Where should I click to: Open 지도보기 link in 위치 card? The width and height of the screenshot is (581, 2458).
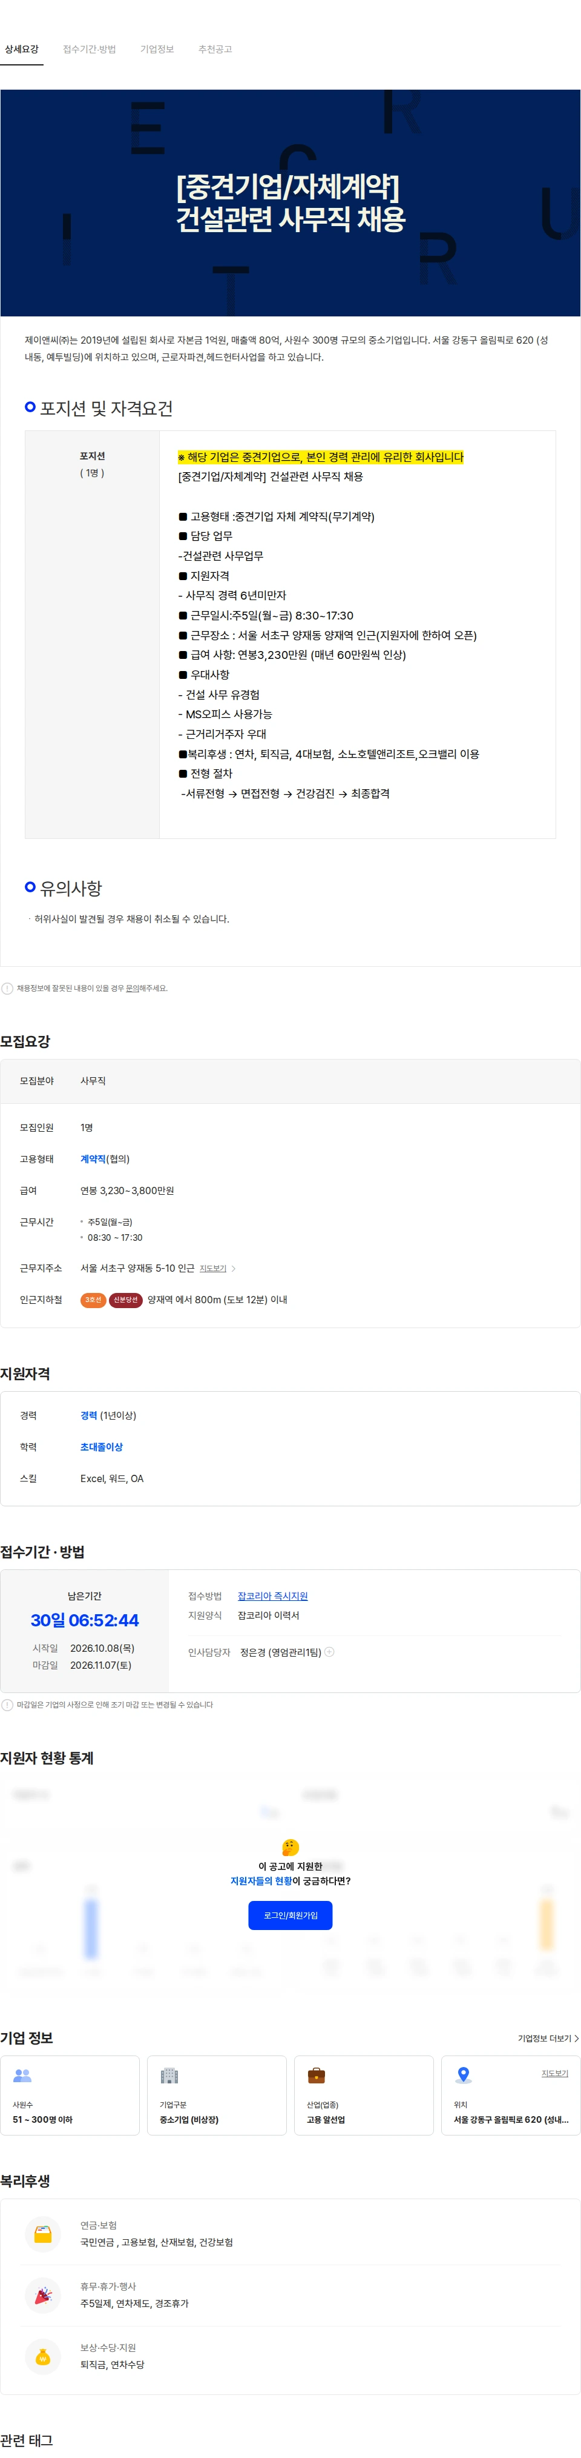556,2074
